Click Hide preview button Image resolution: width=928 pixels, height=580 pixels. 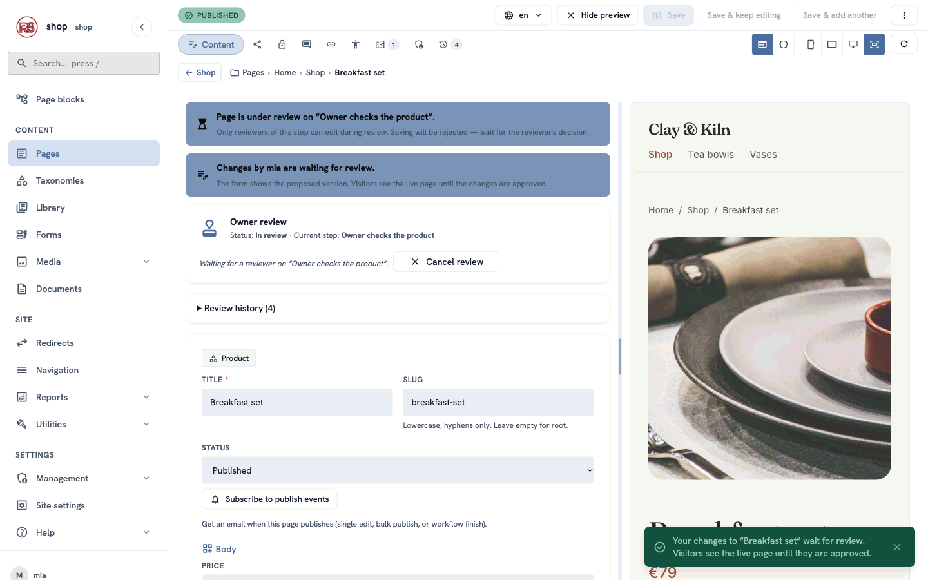(597, 15)
